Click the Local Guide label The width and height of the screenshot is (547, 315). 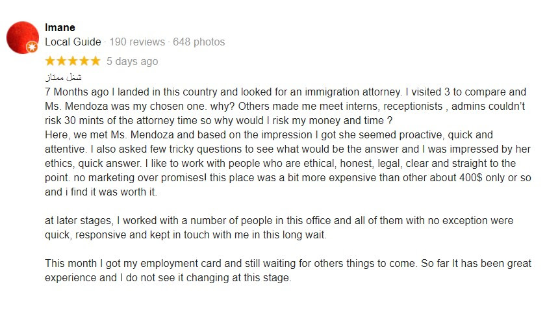tap(73, 42)
